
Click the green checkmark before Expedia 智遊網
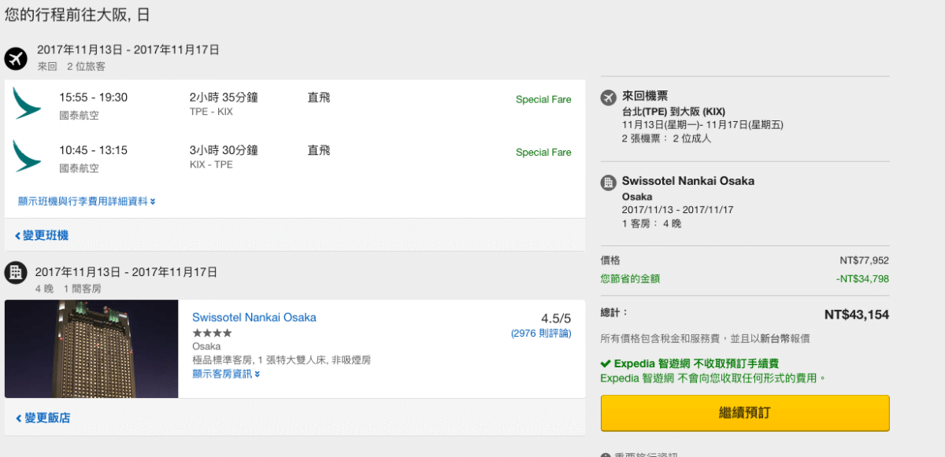(x=606, y=364)
